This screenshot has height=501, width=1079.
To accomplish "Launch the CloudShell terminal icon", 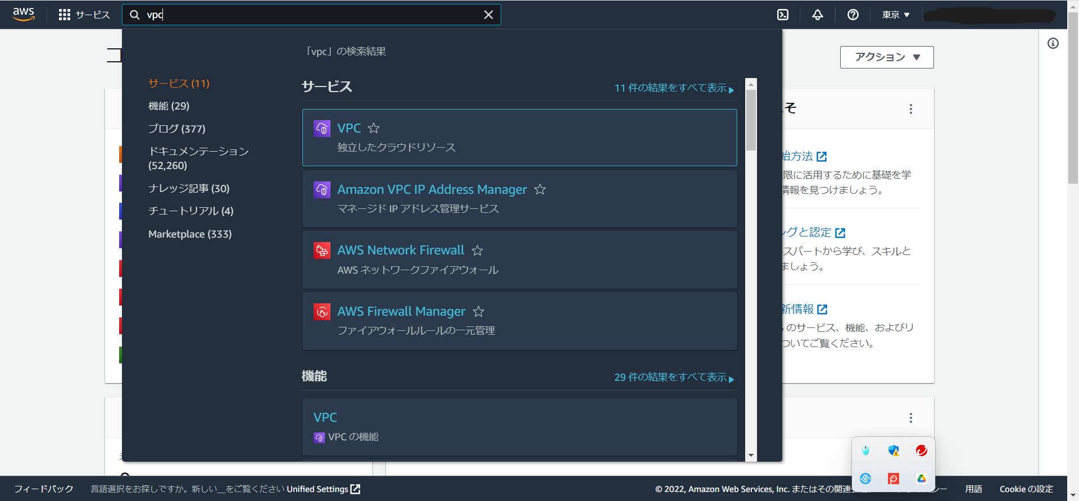I will (783, 15).
